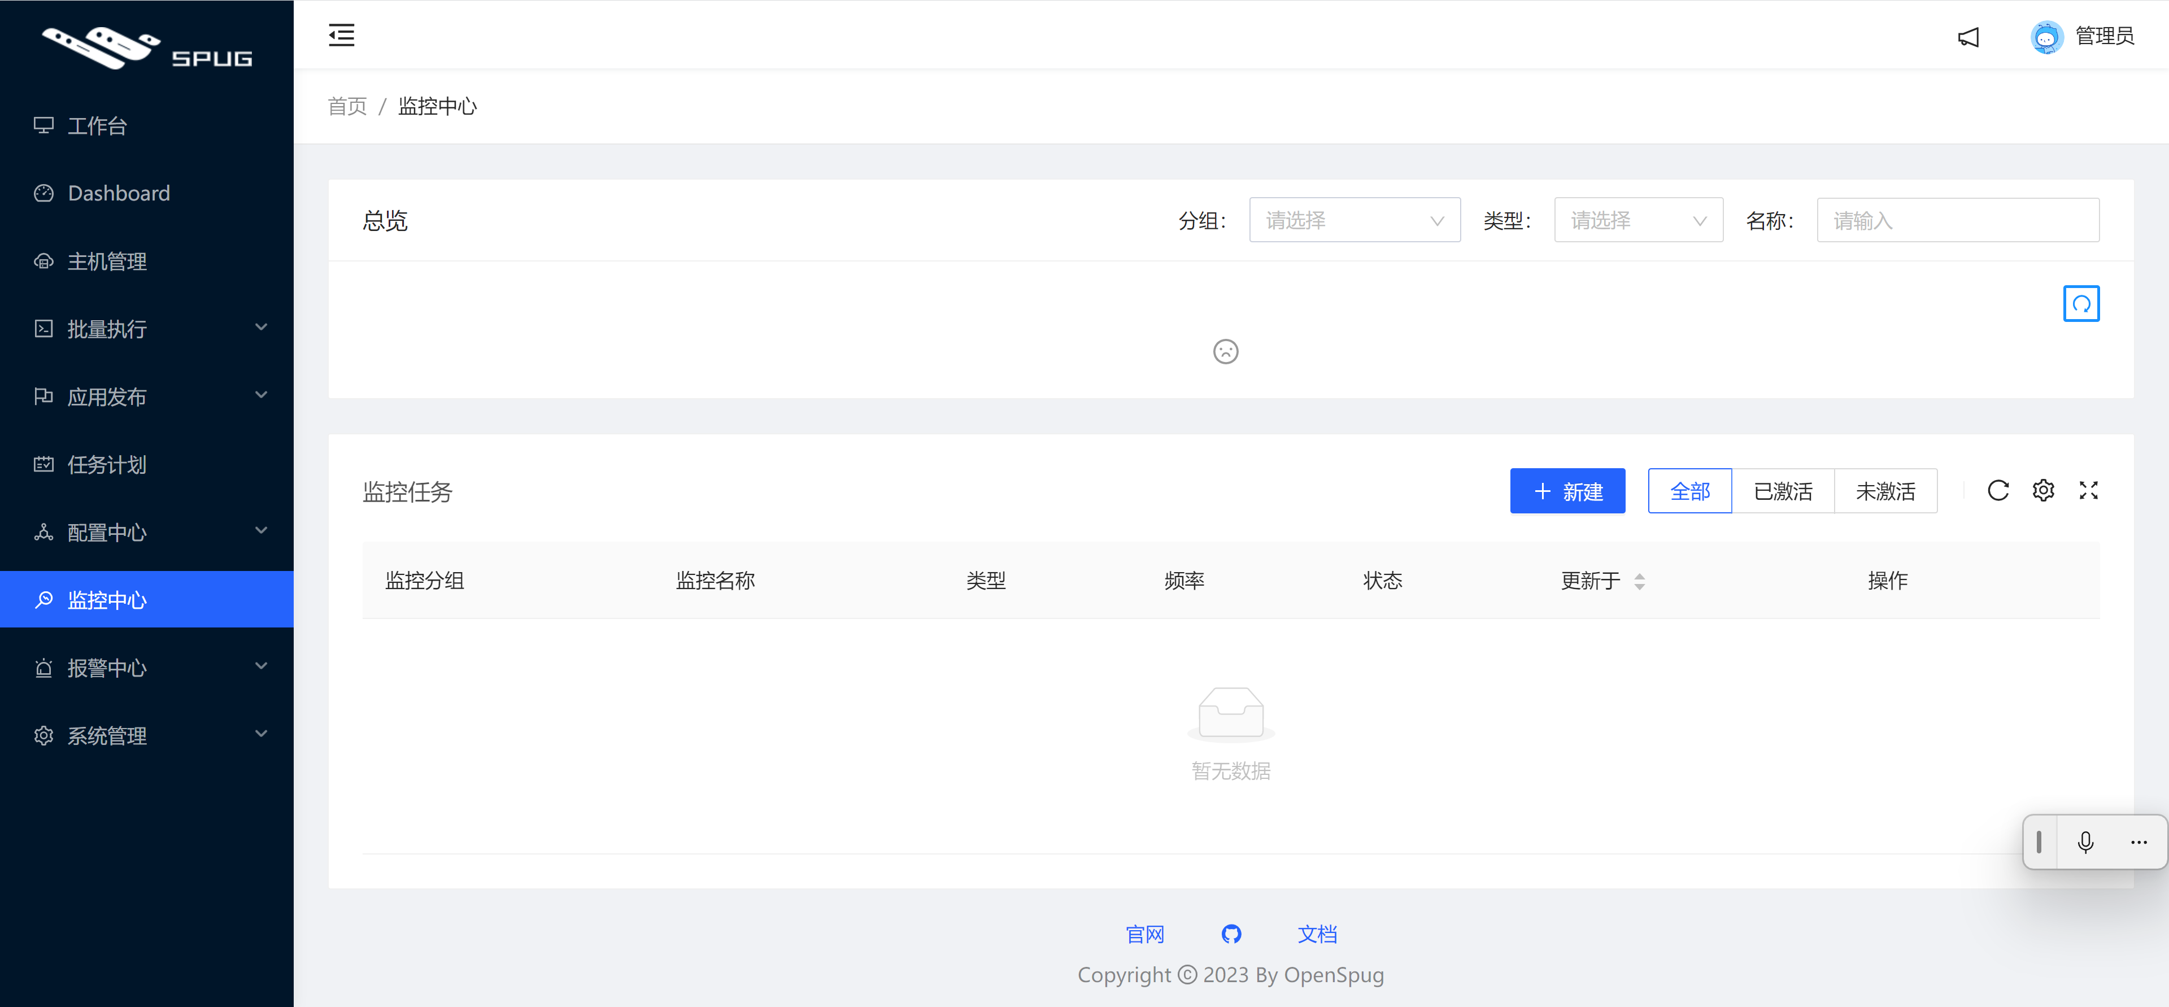Select the 全部 filter radio button
The width and height of the screenshot is (2169, 1007).
click(1689, 491)
